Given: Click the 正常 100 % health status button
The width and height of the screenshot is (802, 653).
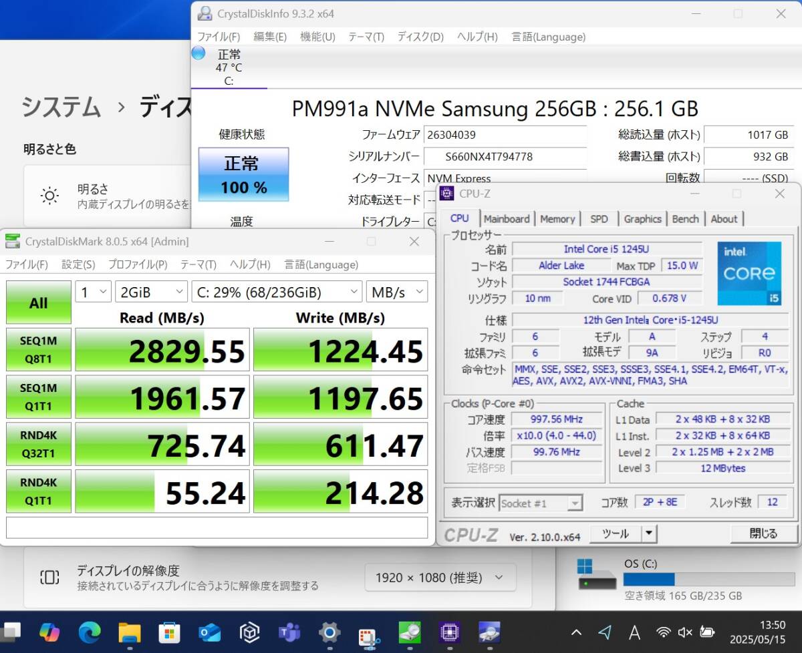Looking at the screenshot, I should click(x=244, y=174).
